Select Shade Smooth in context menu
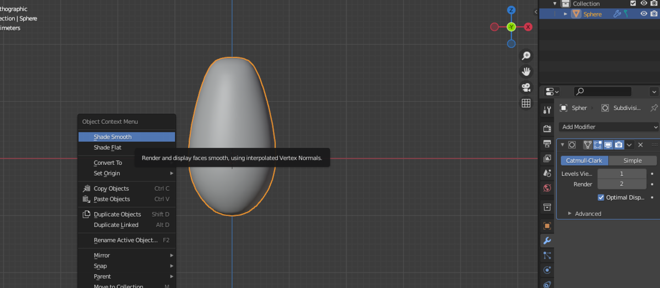 [127, 137]
